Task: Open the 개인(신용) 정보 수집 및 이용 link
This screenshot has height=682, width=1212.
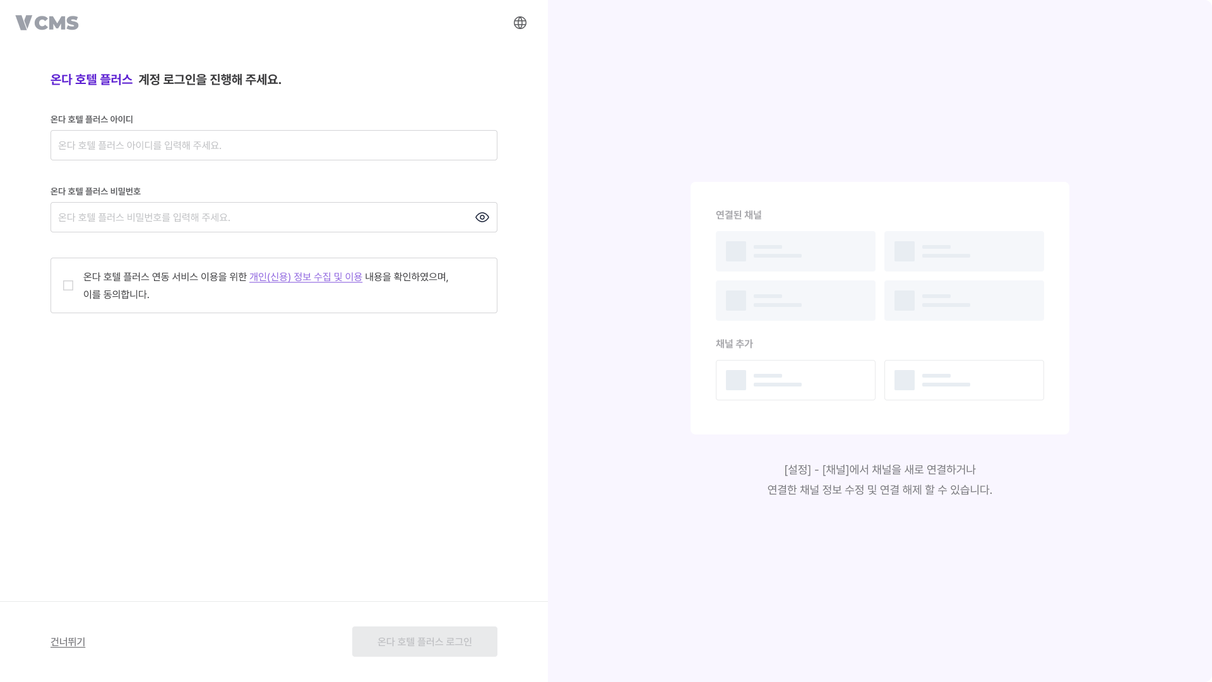Action: point(306,276)
